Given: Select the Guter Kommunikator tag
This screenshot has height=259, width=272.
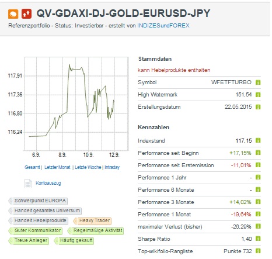Looking at the screenshot, I should point(36,231).
